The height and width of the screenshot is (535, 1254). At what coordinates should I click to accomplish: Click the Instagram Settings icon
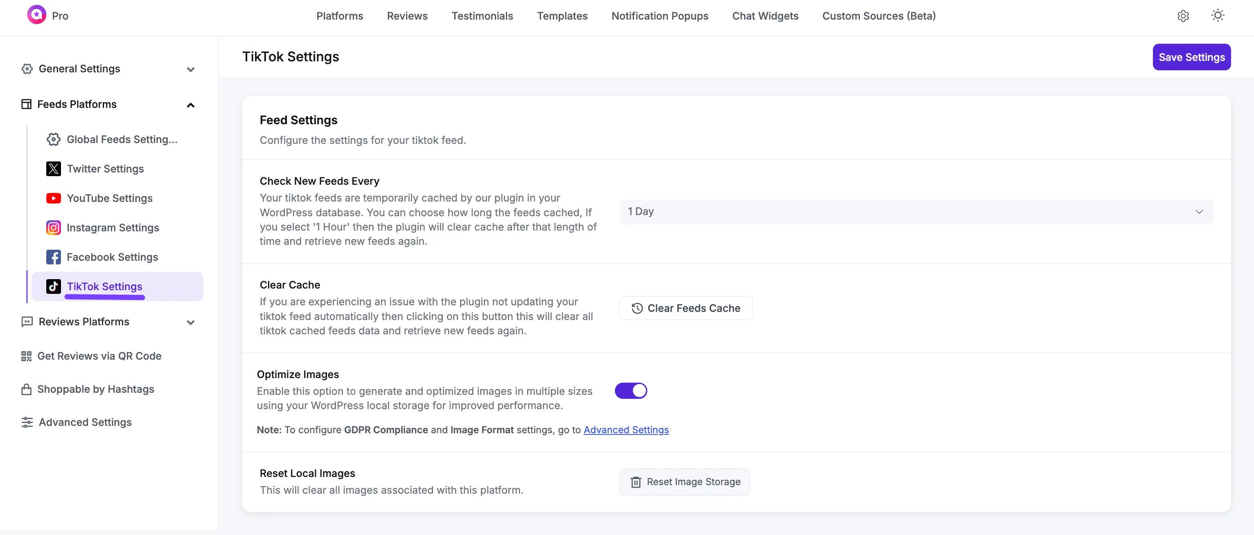(54, 227)
